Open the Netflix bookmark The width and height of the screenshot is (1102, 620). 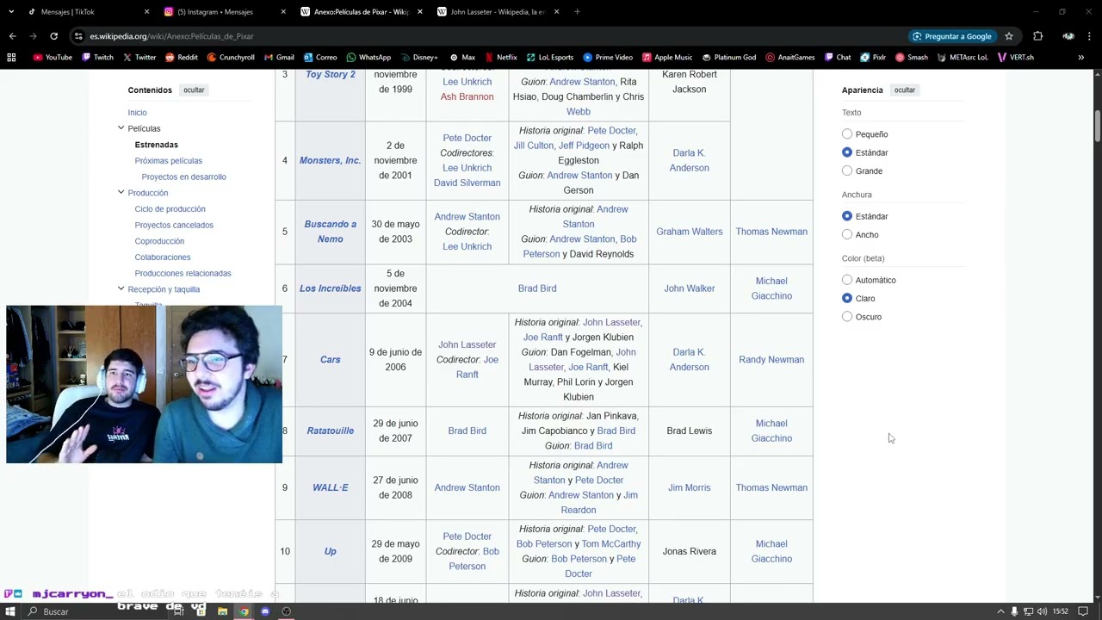[500, 57]
